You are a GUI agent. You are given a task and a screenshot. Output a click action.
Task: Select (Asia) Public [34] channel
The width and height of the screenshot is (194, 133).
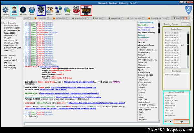pyautogui.click(x=11, y=26)
